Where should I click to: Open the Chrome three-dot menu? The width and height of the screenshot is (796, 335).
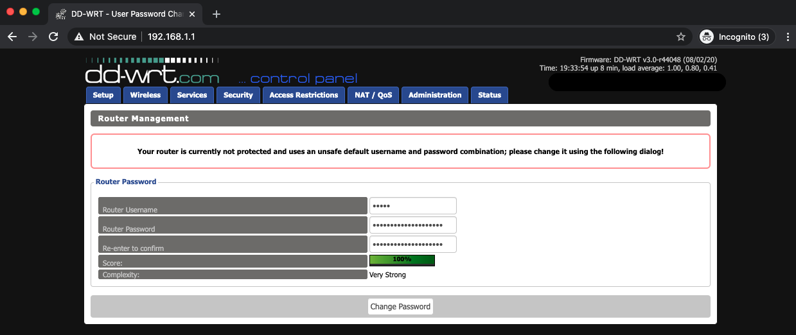tap(788, 37)
